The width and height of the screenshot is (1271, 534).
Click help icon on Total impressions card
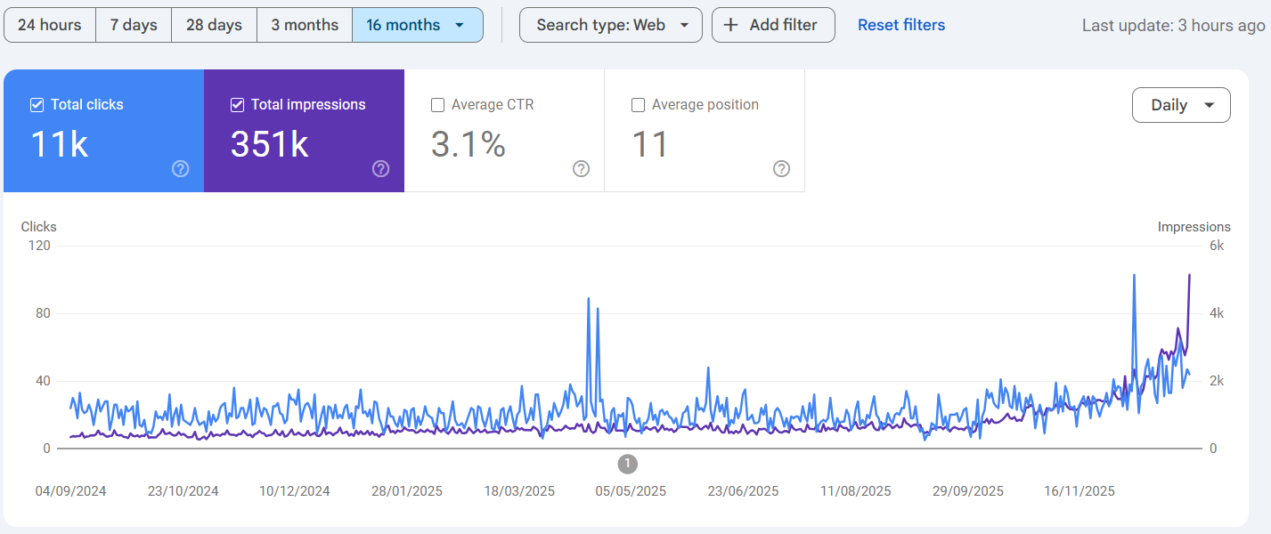381,169
